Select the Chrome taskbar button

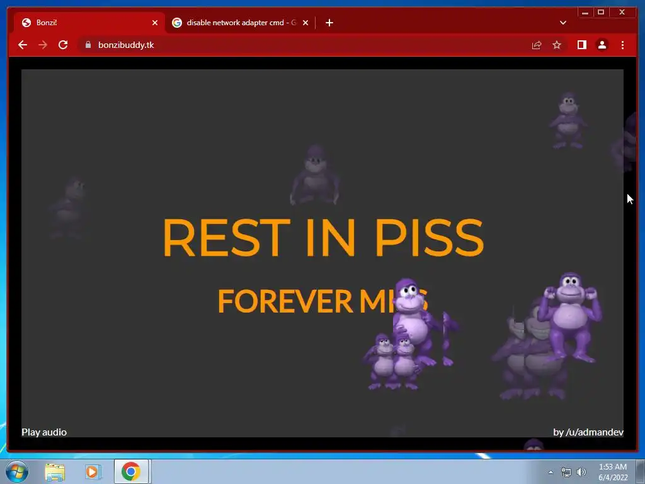[x=131, y=471]
